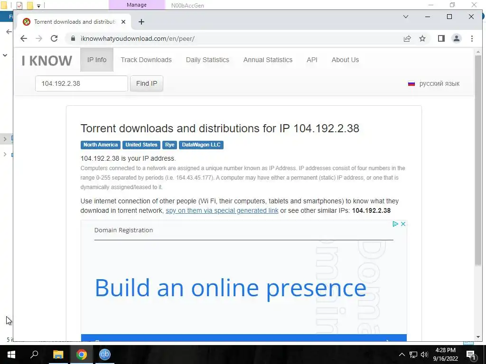Image resolution: width=486 pixels, height=364 pixels.
Task: Open File Explorer from the taskbar
Action: 58,355
